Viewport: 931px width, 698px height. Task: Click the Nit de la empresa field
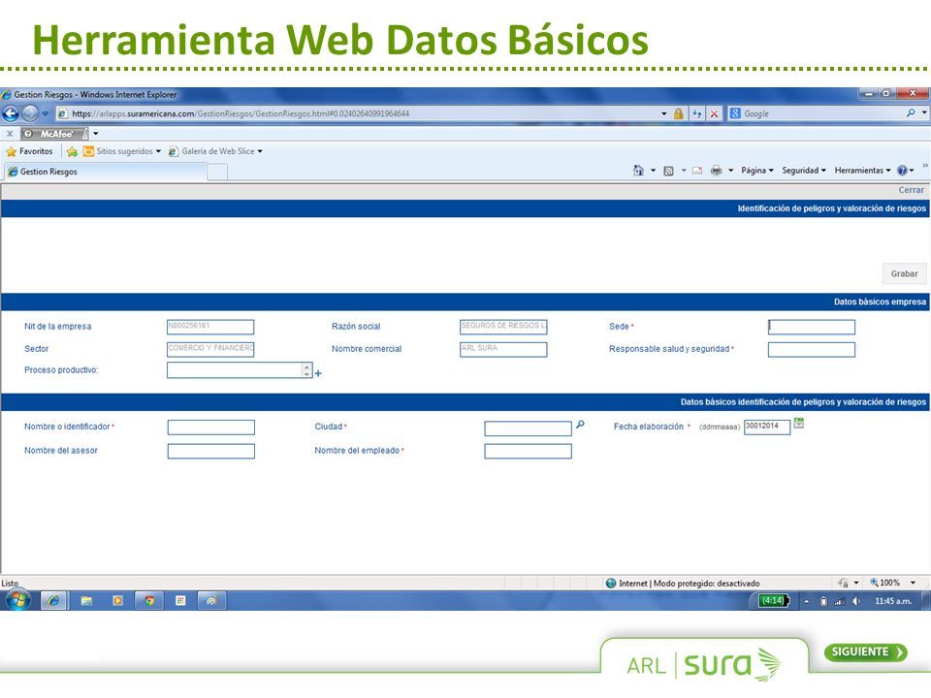coord(210,327)
